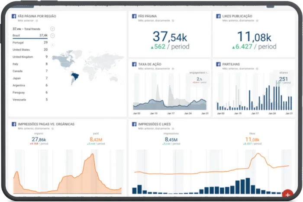This screenshot has height=202, width=303.
Task: Click info icon beside Likes Publicação subtitle
Action: (257, 20)
